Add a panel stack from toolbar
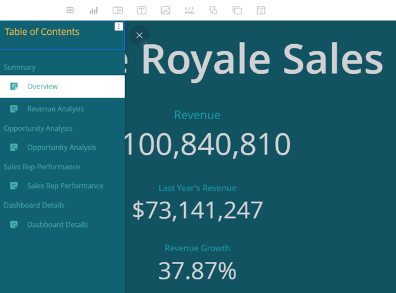Image resolution: width=396 pixels, height=293 pixels. point(237,11)
